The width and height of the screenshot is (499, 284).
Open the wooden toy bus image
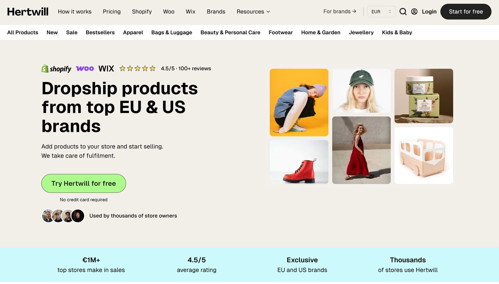pos(424,155)
